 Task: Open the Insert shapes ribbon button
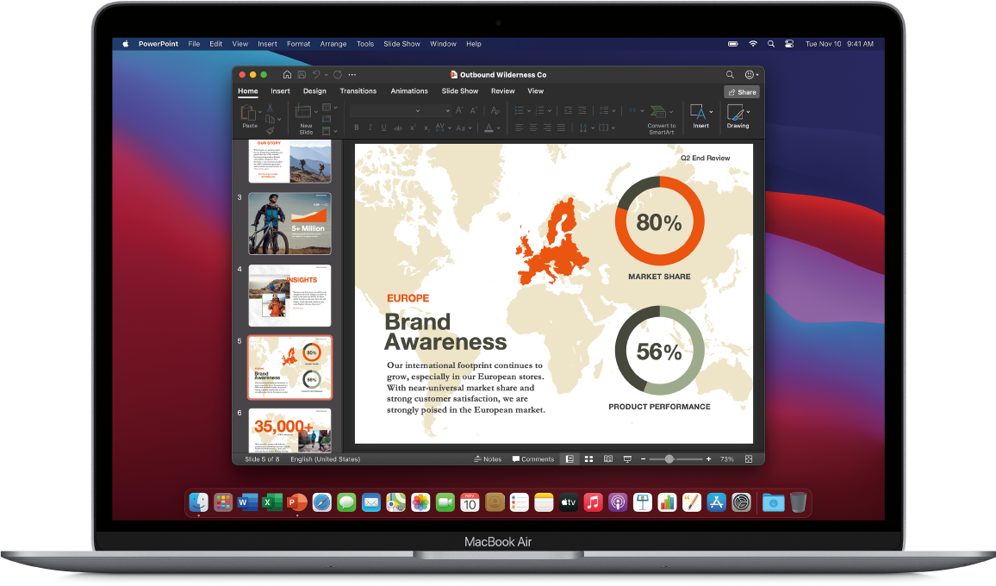[700, 116]
